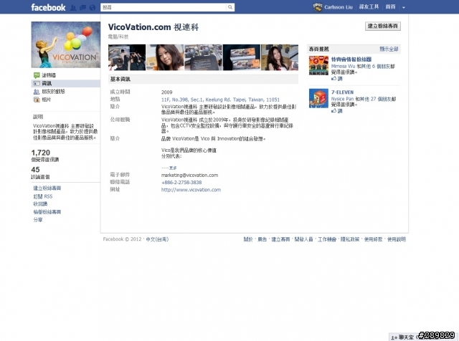Viewport: 459px width, 341px height.
Task: Click the phone number +886-2-2758-3838
Action: 181,183
